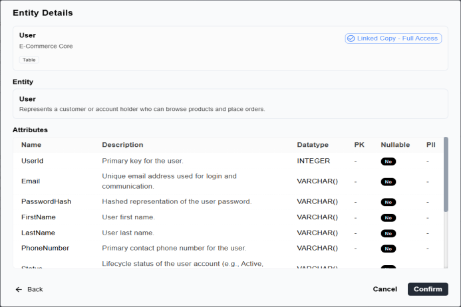The image size is (461, 307).
Task: Click the VARCHAR() datatype in FirstName row
Action: (317, 217)
